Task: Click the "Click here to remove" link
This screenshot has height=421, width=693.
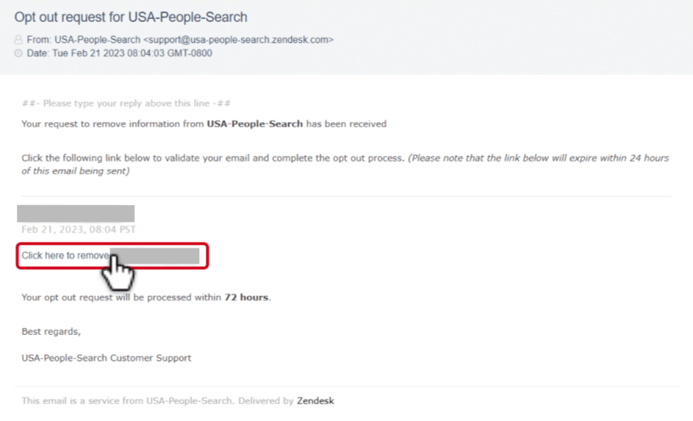Action: tap(65, 256)
